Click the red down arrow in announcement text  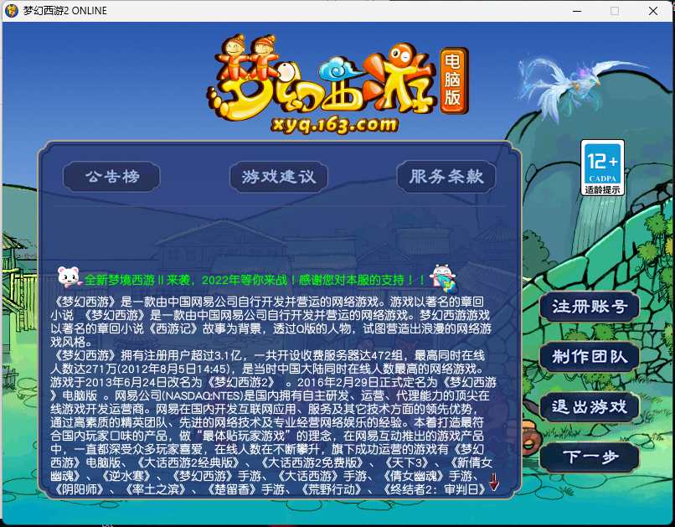(x=494, y=482)
